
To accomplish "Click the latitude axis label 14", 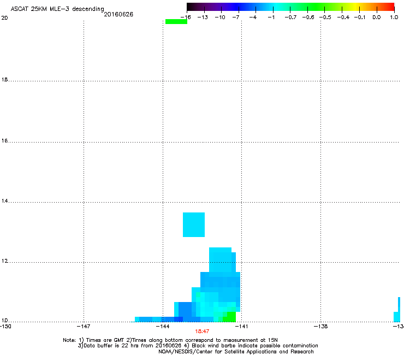I will (4, 201).
